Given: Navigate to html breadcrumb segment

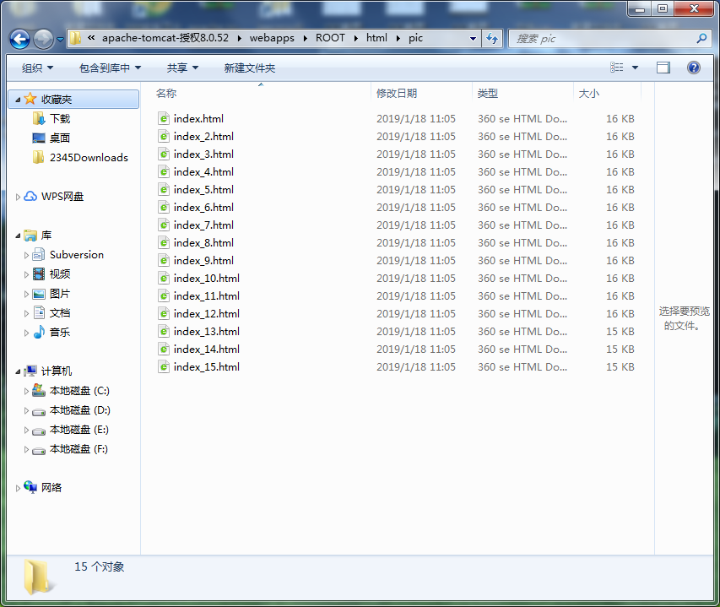Looking at the screenshot, I should click(x=376, y=38).
